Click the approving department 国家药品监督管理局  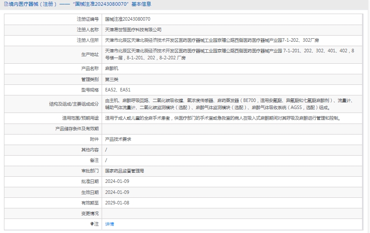point(125,171)
